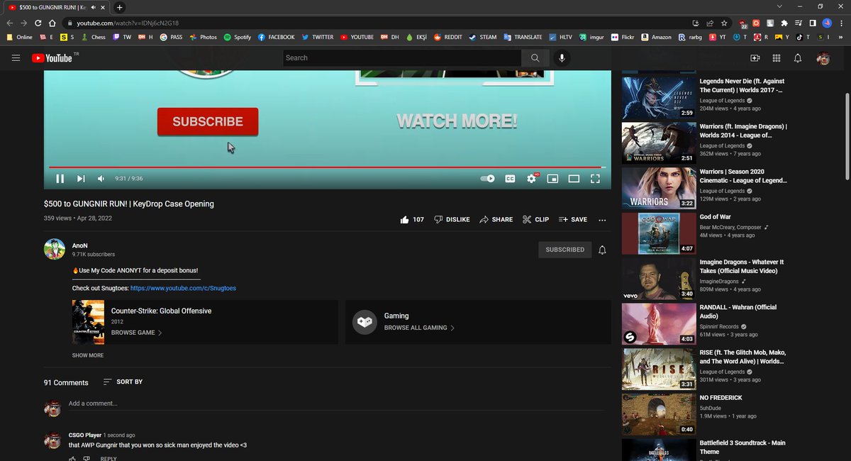
Task: Click the SUBSCRIBED button
Action: tap(565, 250)
